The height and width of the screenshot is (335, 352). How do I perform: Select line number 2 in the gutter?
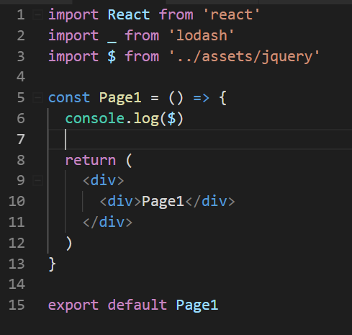tap(21, 36)
